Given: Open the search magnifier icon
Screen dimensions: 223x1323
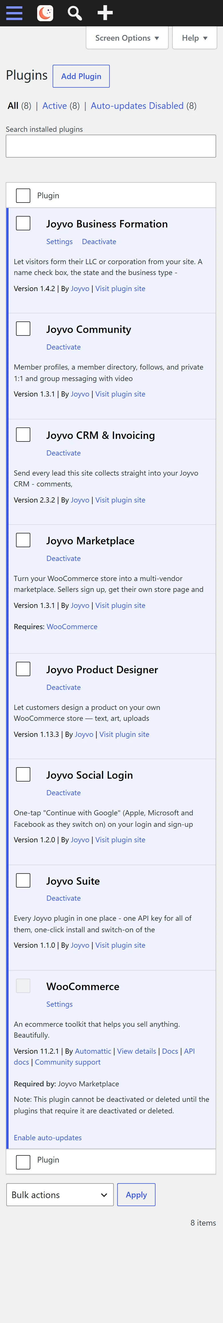Looking at the screenshot, I should [75, 13].
